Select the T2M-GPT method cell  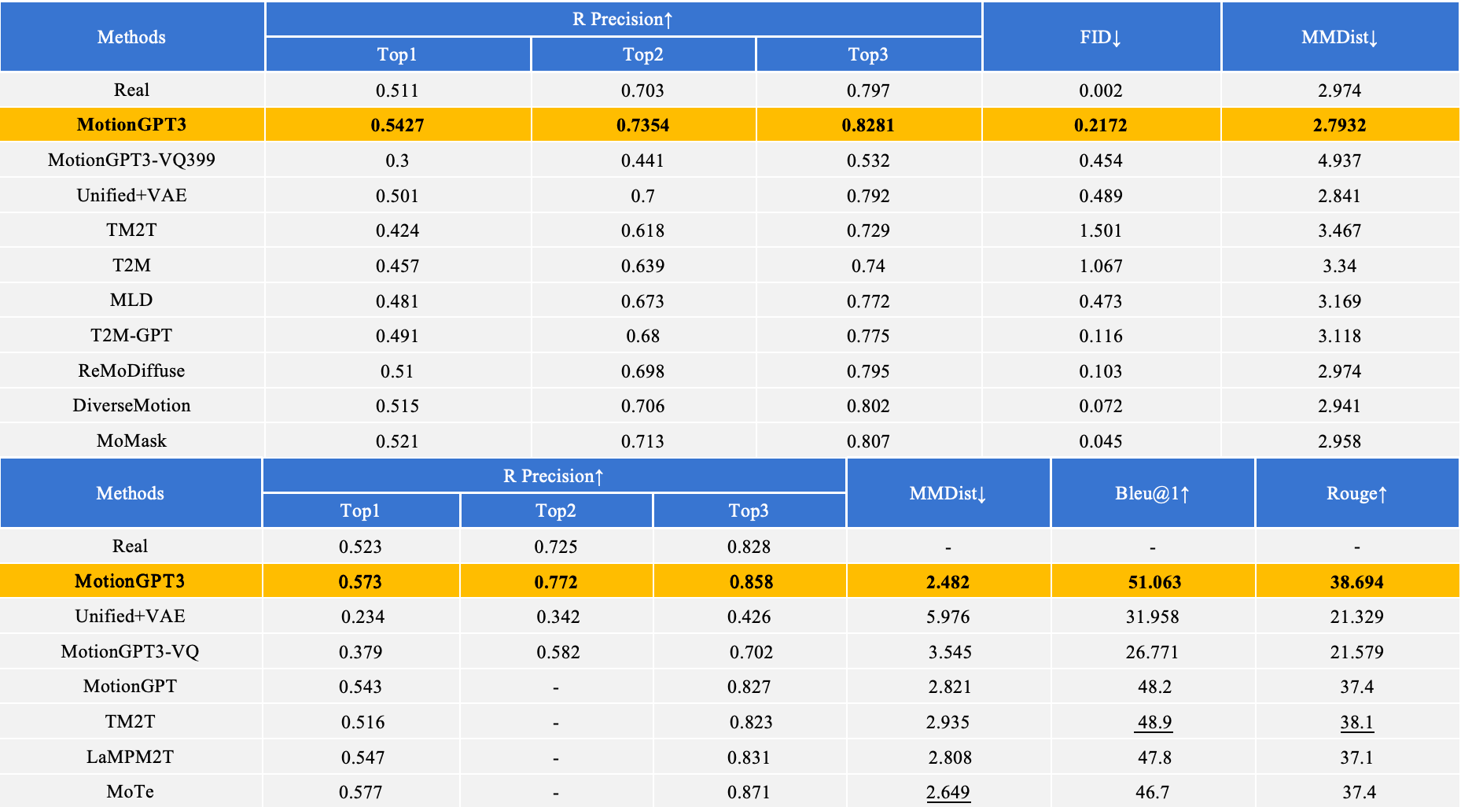131,335
